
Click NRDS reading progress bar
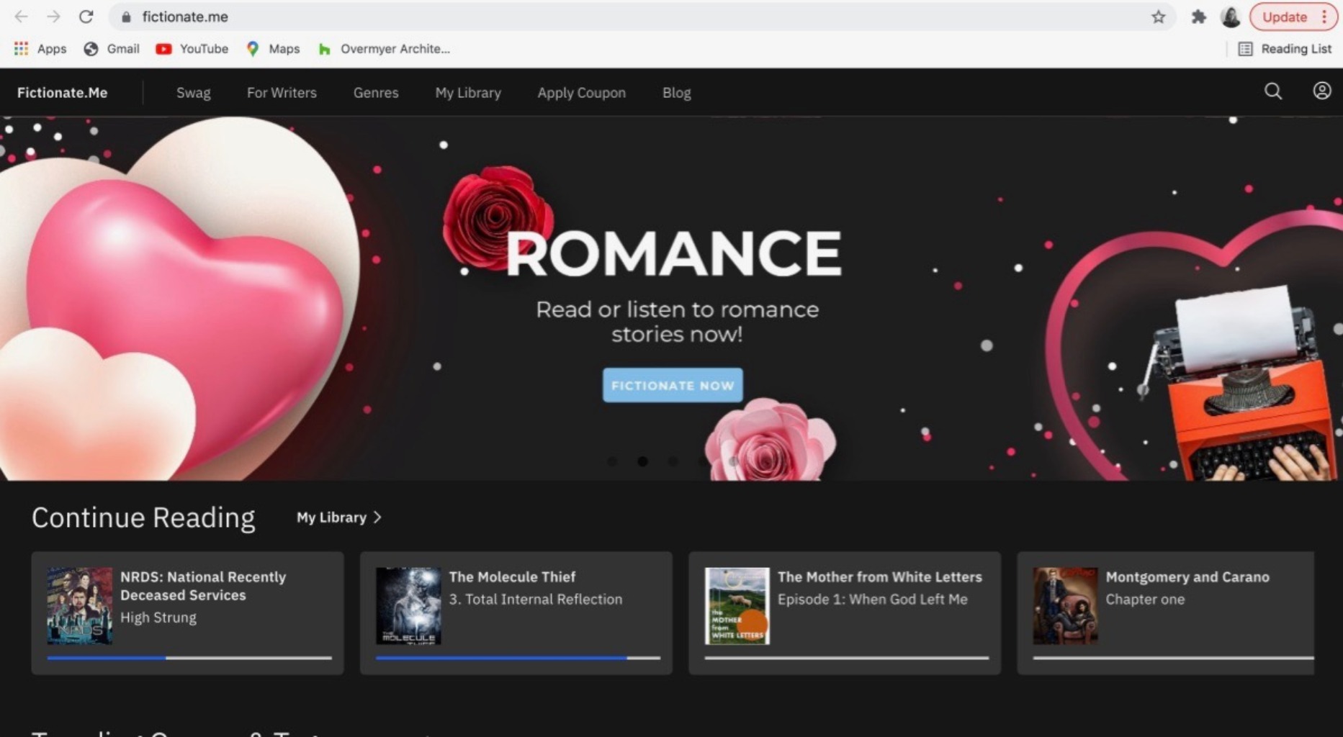pyautogui.click(x=189, y=657)
